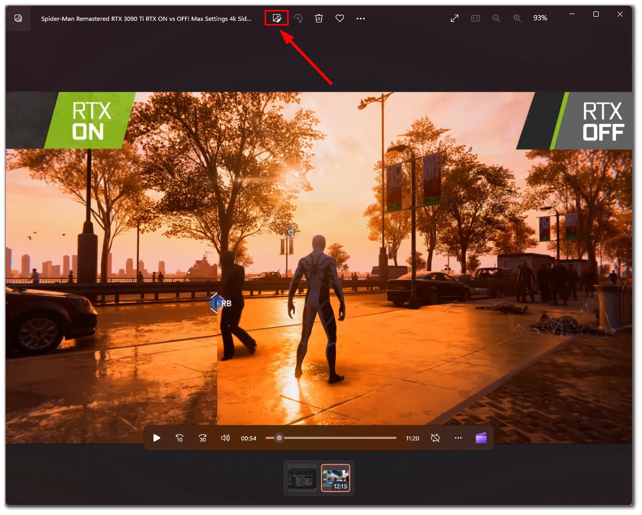Open the See more menu in top toolbar
The height and width of the screenshot is (515, 642).
click(361, 18)
